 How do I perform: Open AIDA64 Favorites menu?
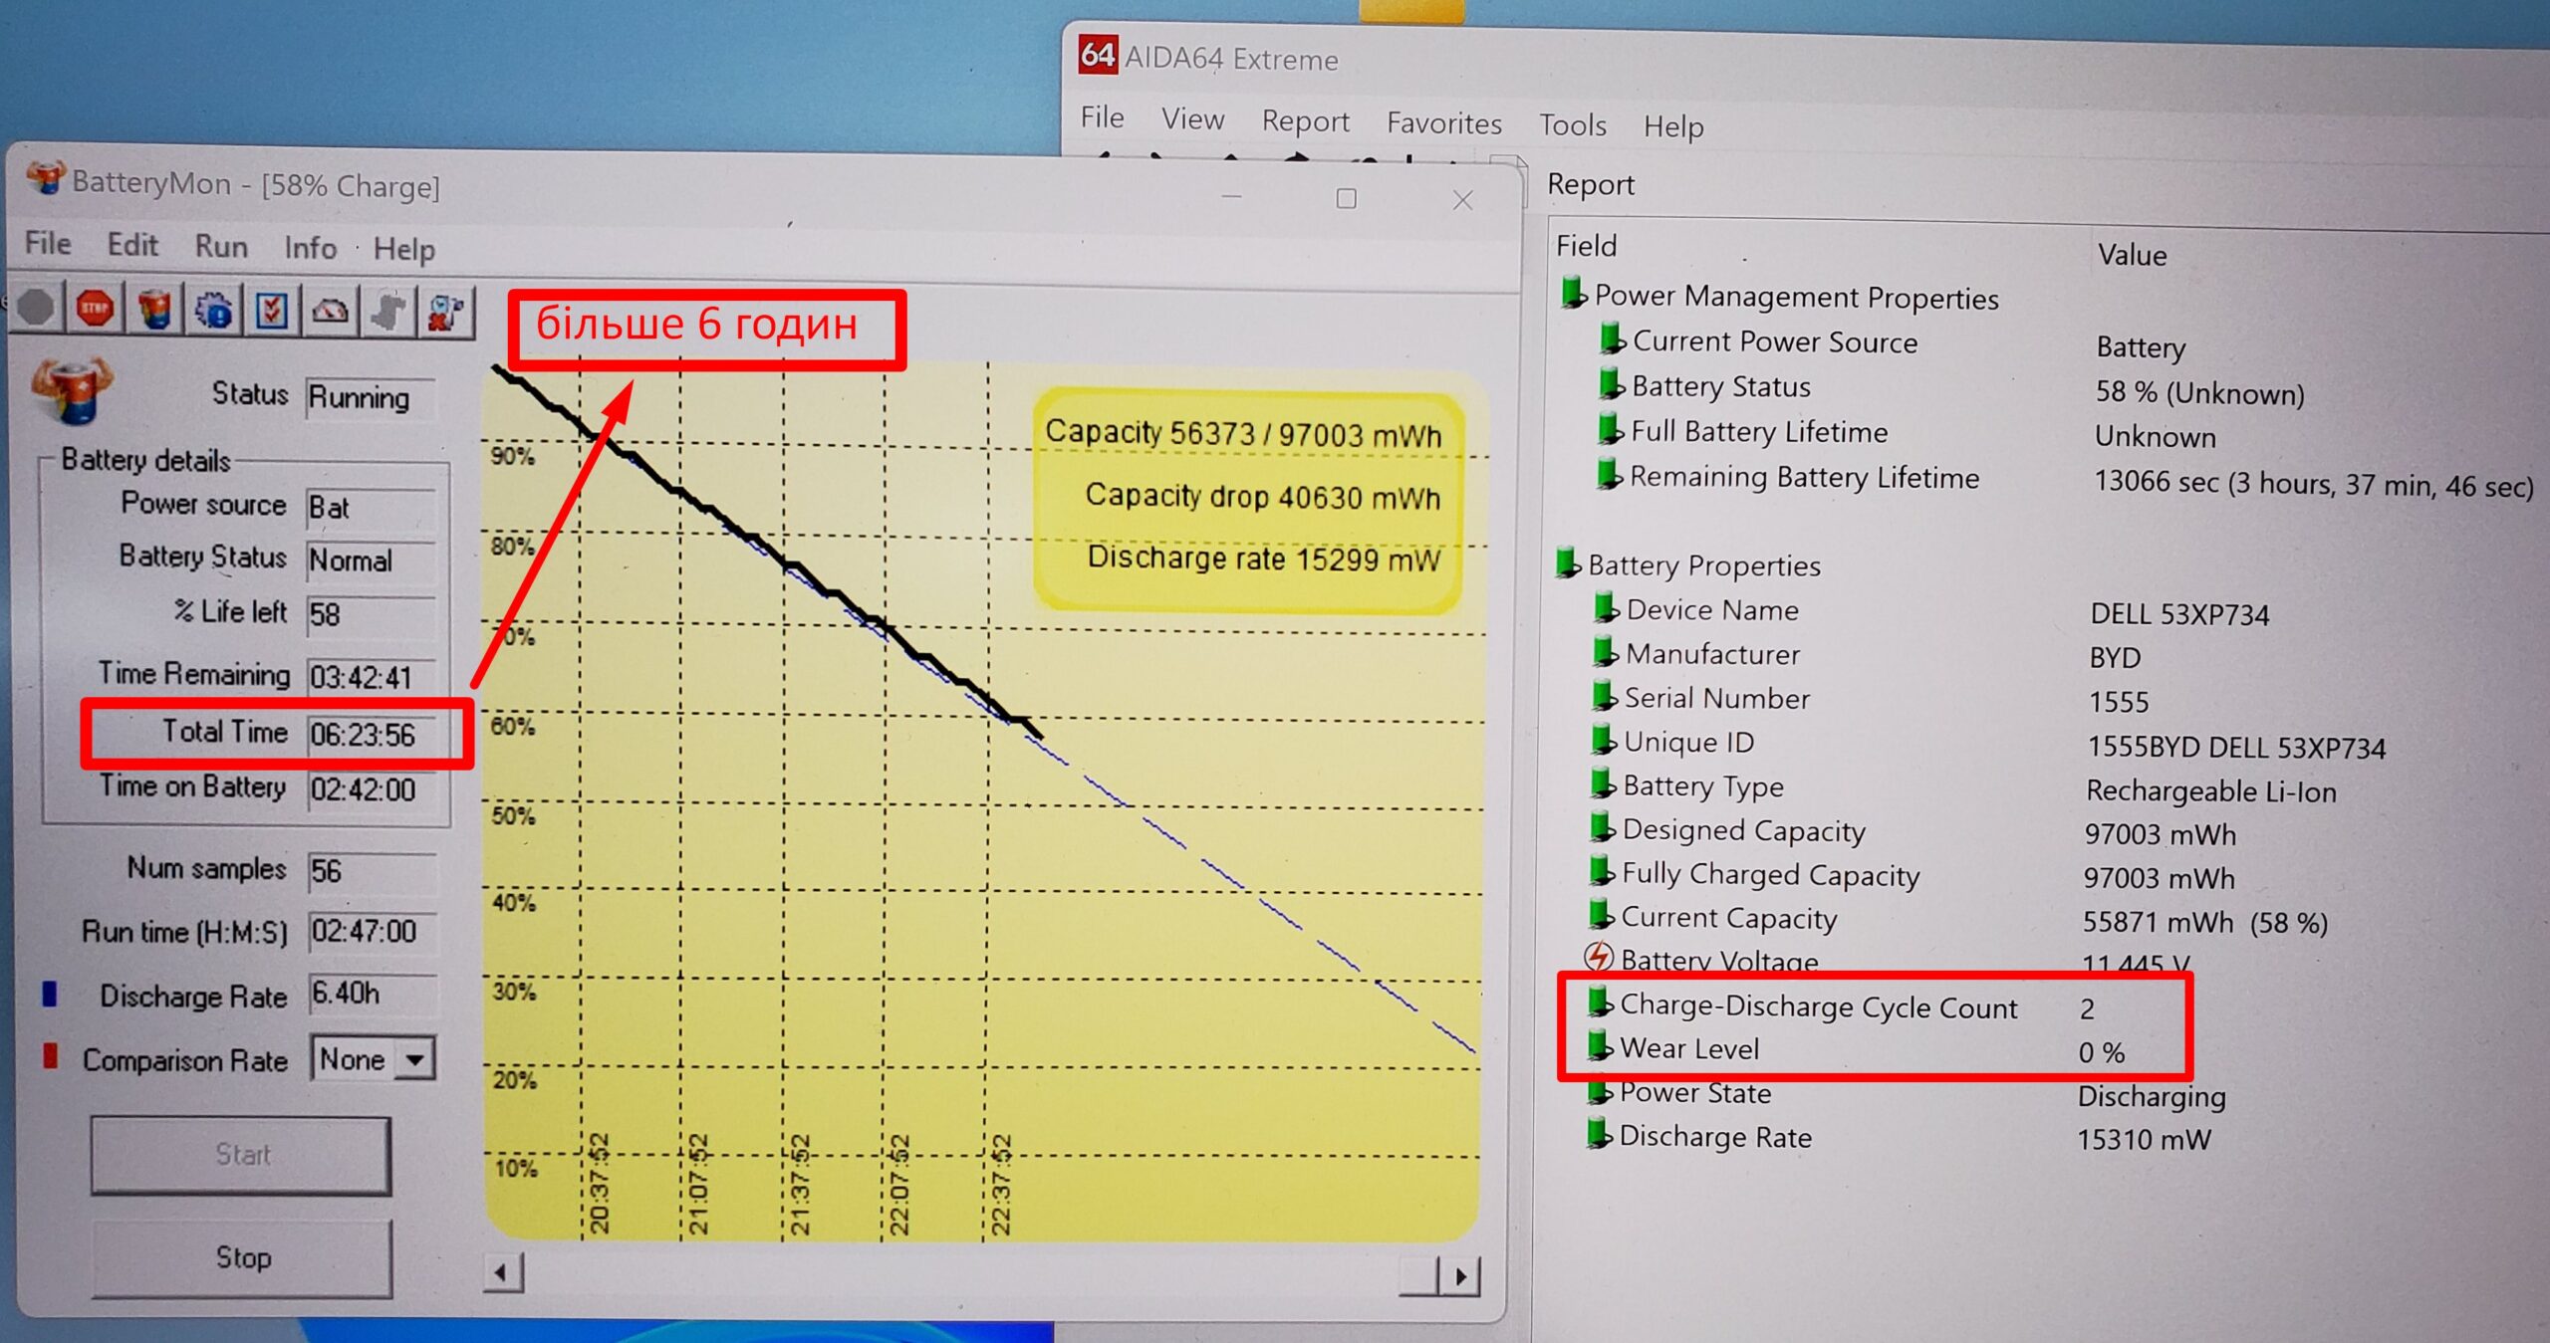tap(1443, 123)
